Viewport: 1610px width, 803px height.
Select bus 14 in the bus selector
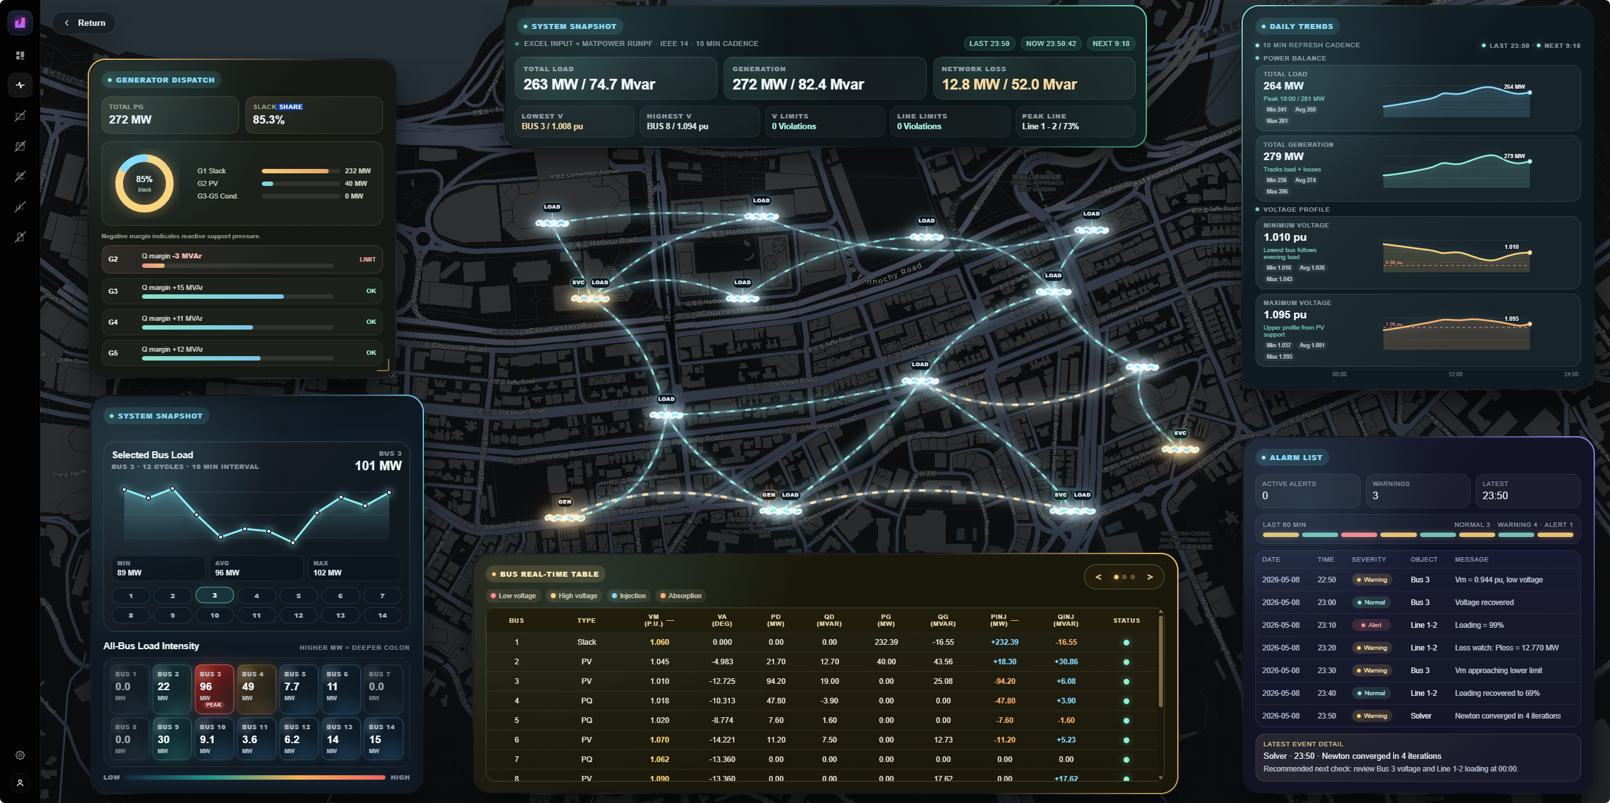coord(382,615)
